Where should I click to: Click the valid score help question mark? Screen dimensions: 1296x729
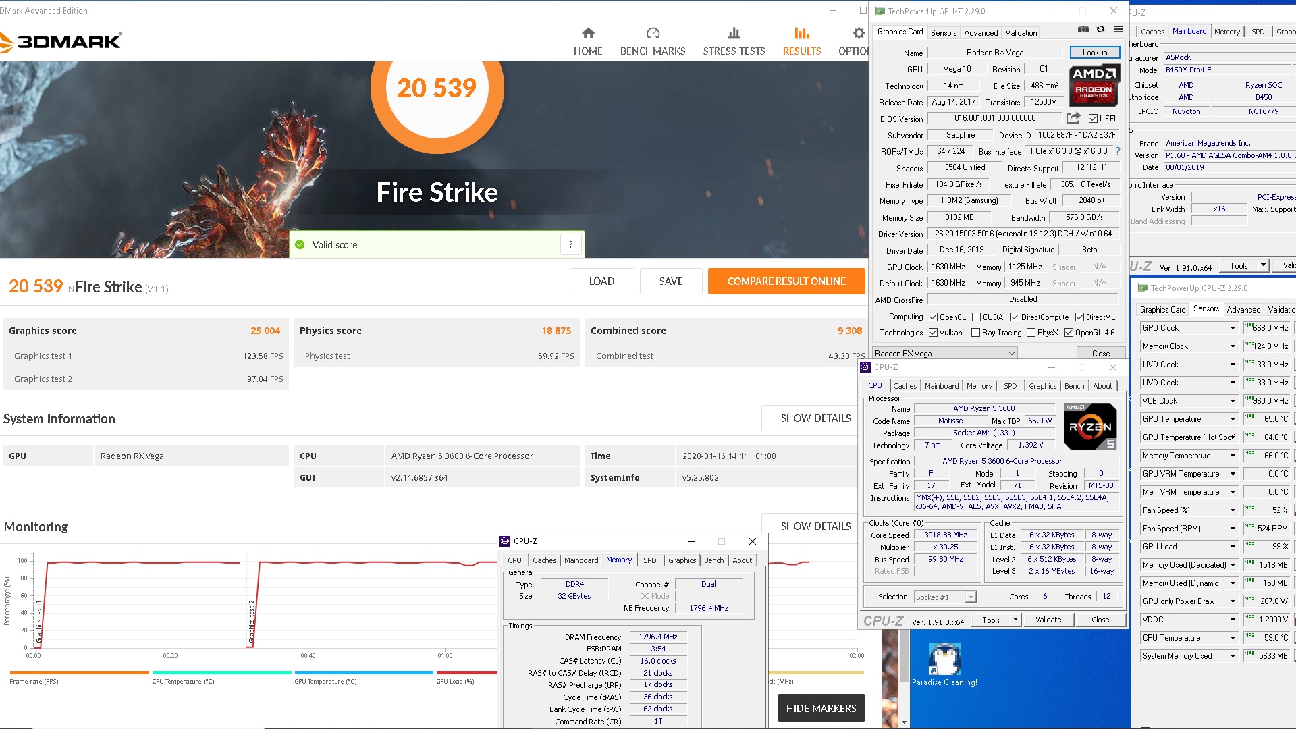click(571, 244)
